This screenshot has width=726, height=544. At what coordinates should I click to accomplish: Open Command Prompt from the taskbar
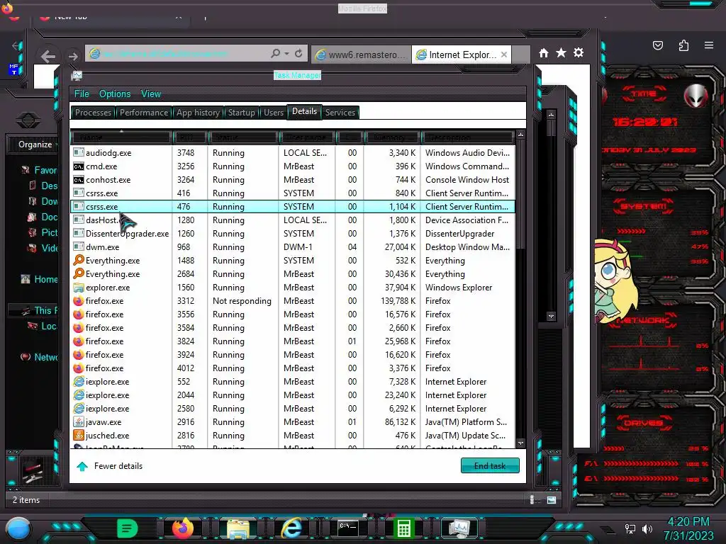click(x=347, y=528)
